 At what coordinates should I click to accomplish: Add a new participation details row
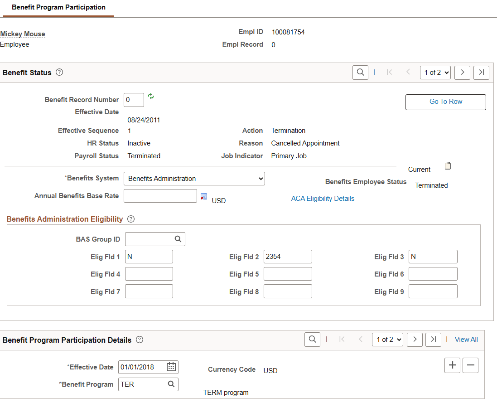[453, 365]
